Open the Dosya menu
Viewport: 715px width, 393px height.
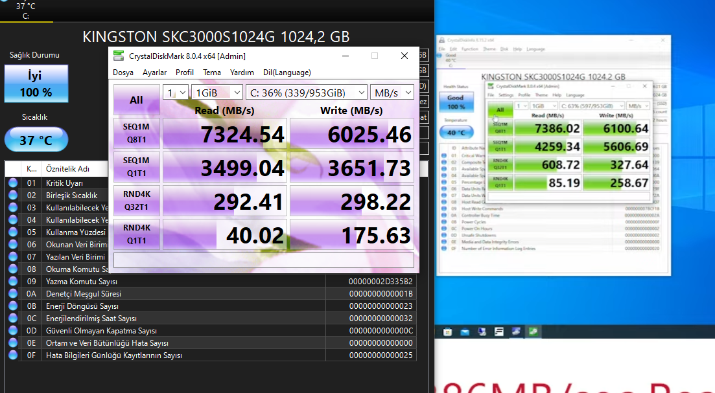[x=123, y=73]
